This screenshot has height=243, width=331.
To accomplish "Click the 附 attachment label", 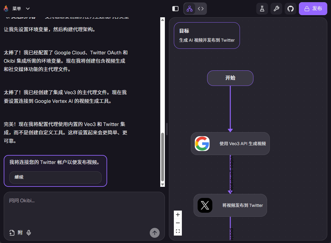I will coord(20,233).
